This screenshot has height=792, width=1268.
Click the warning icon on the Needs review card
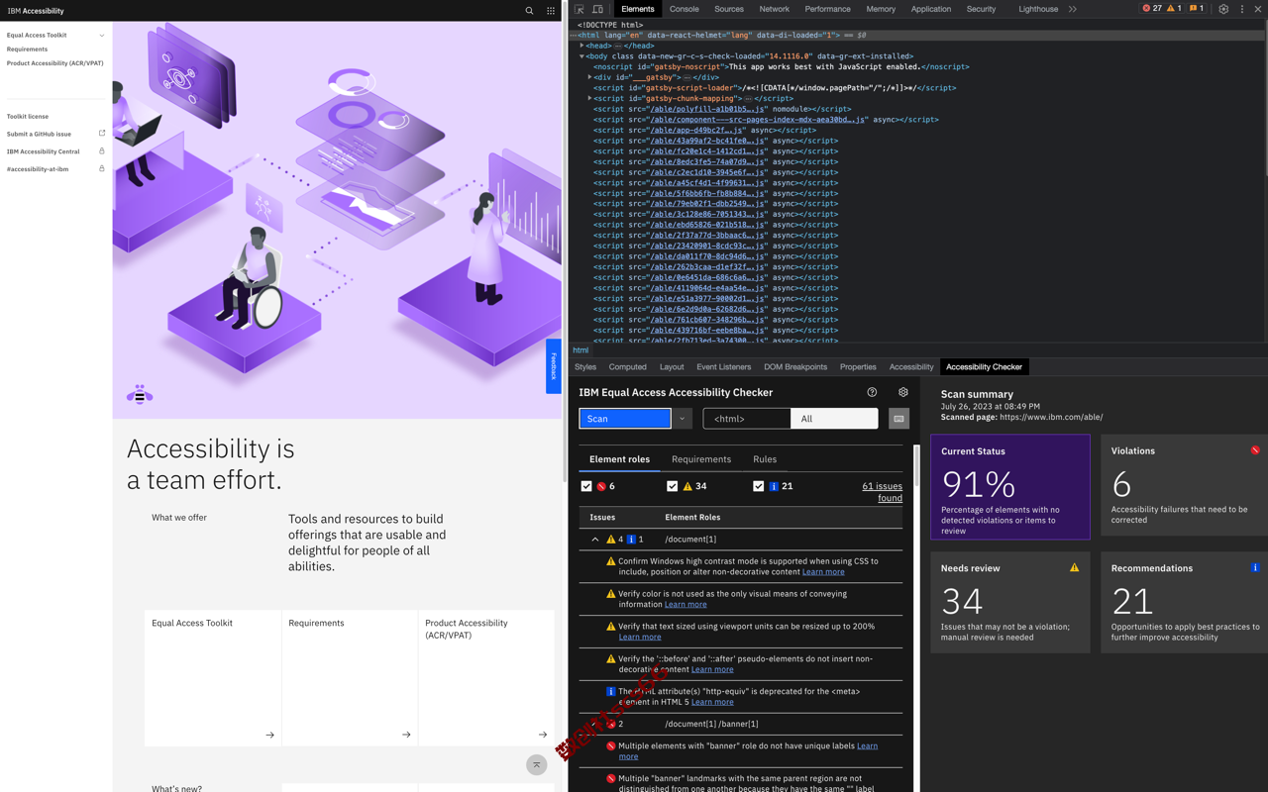pyautogui.click(x=1074, y=568)
